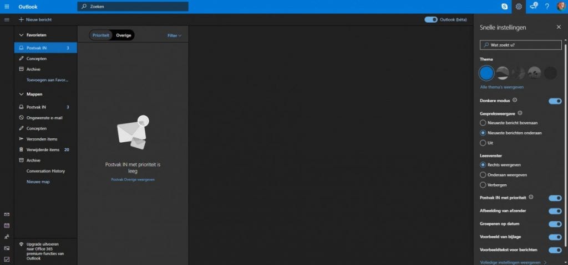Select Nieuwste bericht bovenaan option
Viewport: 568px width, 265px height.
(483, 123)
